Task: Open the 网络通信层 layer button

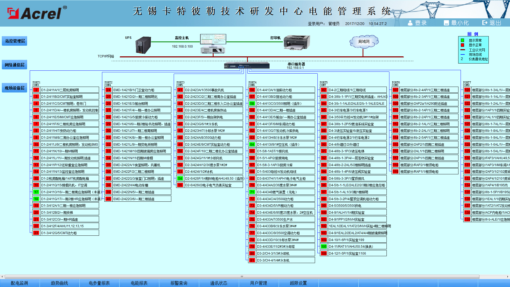Action: pos(15,65)
